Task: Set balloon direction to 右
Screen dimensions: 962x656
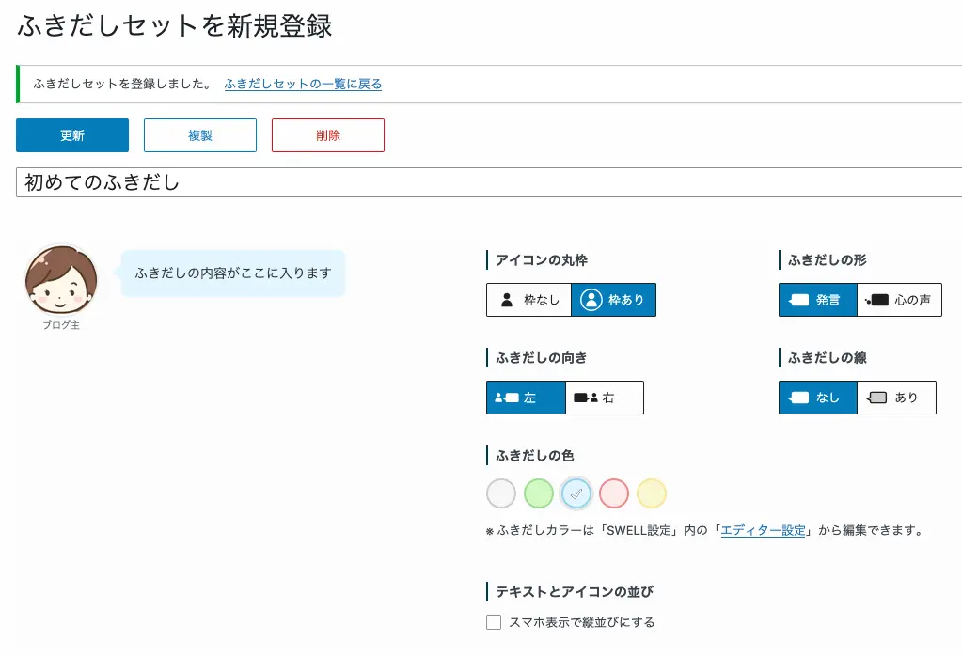Action: 605,398
